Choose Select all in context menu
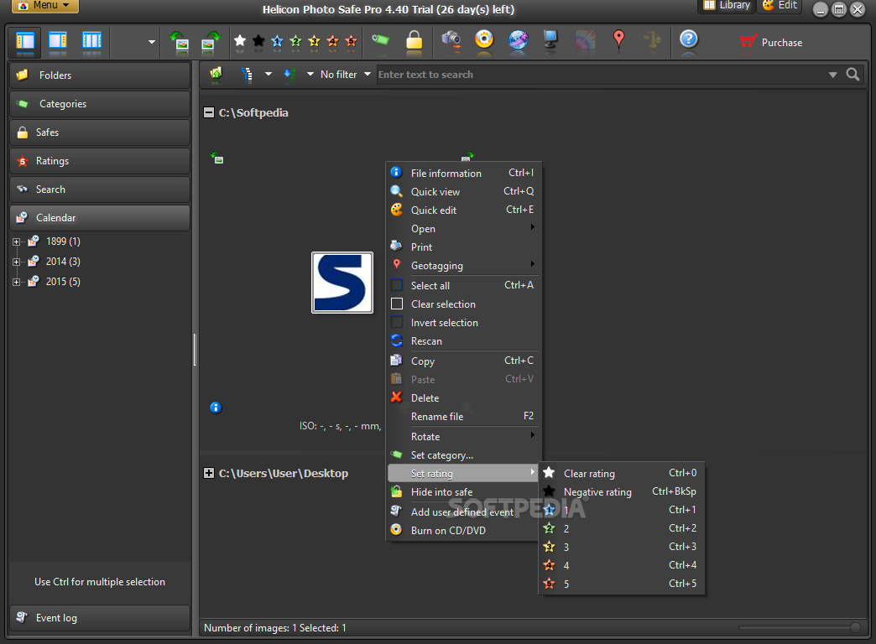876x644 pixels. [462, 285]
